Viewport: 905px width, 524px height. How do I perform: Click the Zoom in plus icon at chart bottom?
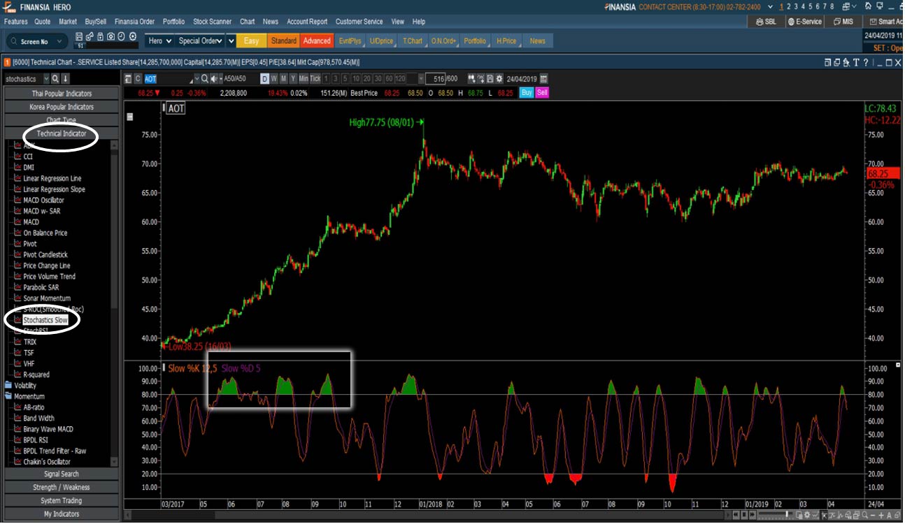881,516
